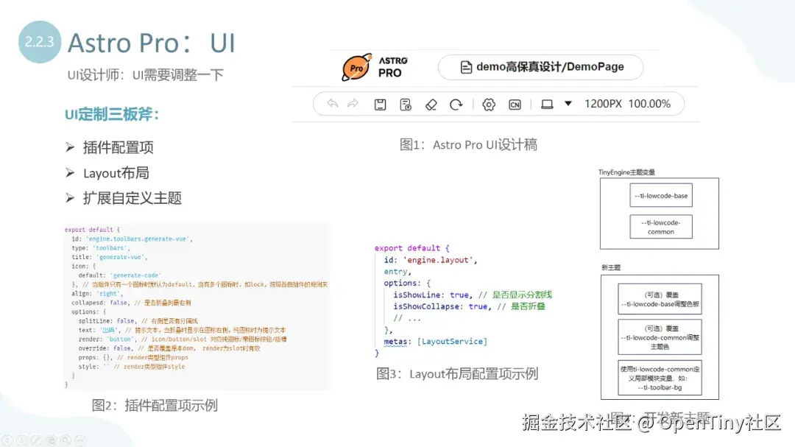Click the '--ti-toolbar-bg' local variable box
Screen dimensions: 795x447
point(660,378)
